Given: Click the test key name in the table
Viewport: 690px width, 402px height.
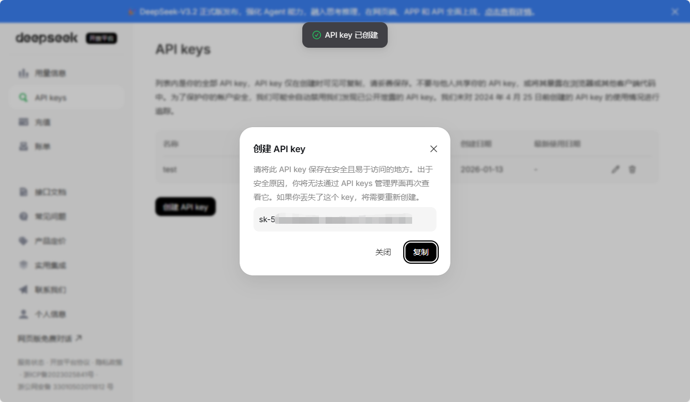Looking at the screenshot, I should [x=170, y=169].
